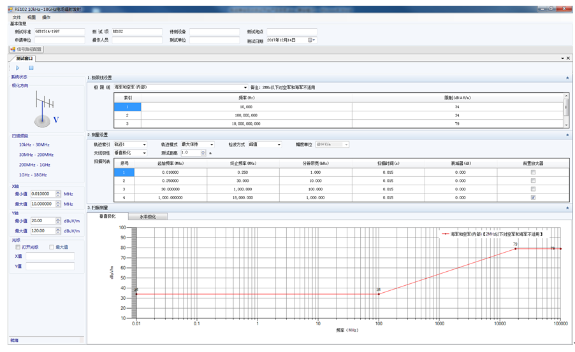Switch to the 垂直极化 chart tab
The width and height of the screenshot is (575, 352).
pos(108,216)
